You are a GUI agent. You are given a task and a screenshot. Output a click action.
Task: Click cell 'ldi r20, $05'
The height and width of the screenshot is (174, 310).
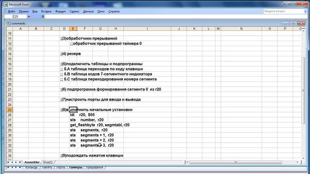pyautogui.click(x=82, y=115)
